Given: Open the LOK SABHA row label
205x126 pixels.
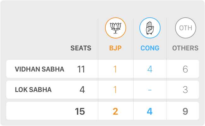Looking at the screenshot, I should point(33,90).
